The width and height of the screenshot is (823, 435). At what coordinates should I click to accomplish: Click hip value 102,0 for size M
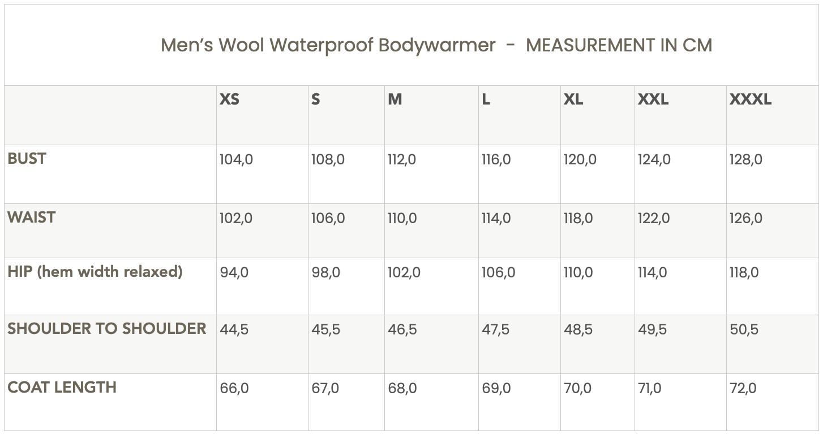404,273
